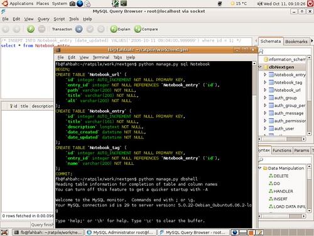Image resolution: width=314 pixels, height=236 pixels.
Task: Open the Terminal menu in terminal window
Action: click(x=101, y=57)
